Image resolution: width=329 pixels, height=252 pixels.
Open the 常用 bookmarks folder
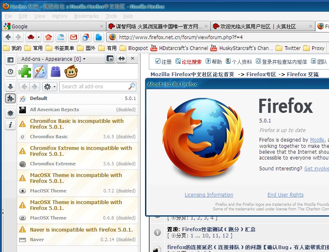tap(33, 48)
